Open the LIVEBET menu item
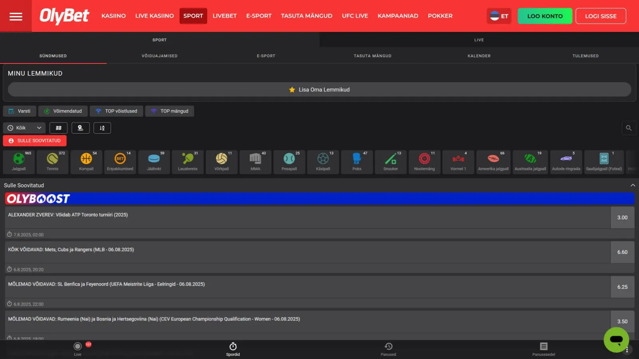 [x=224, y=16]
